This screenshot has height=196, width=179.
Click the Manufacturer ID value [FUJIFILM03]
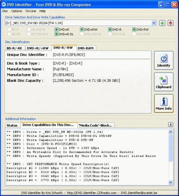[x=63, y=75]
